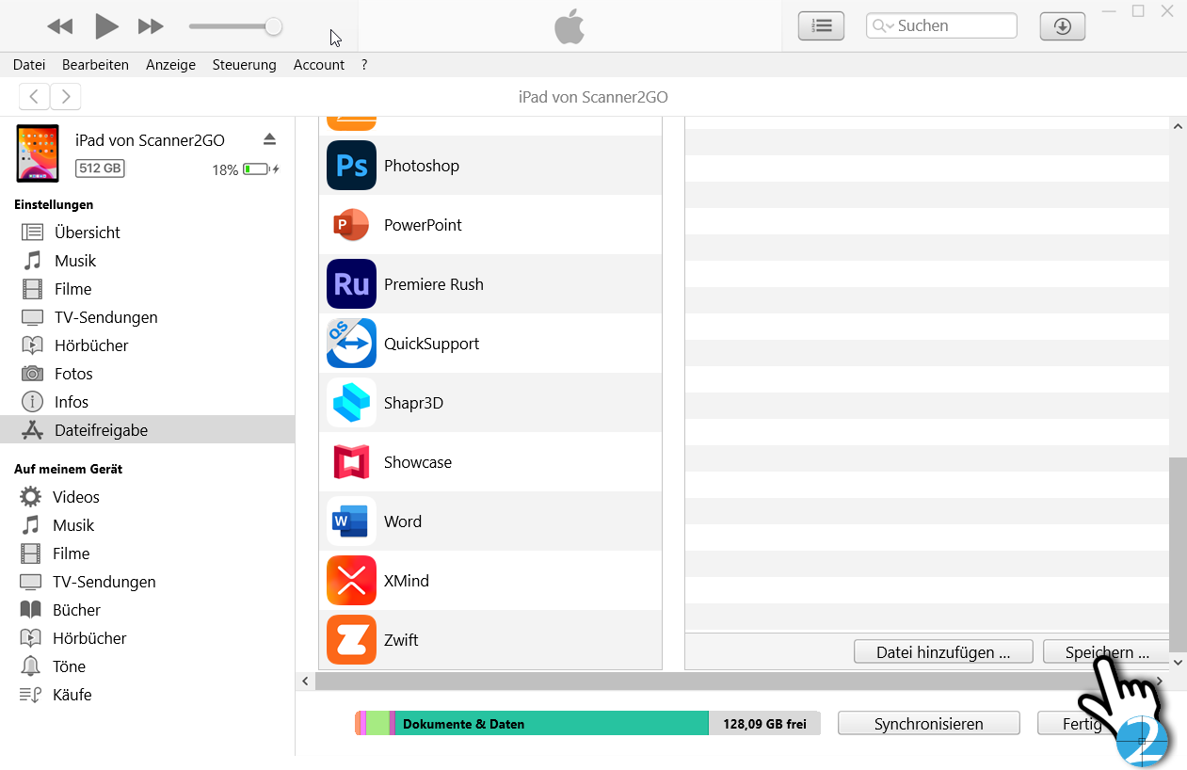The width and height of the screenshot is (1187, 770).
Task: Click the Synchronisieren button
Action: [929, 723]
